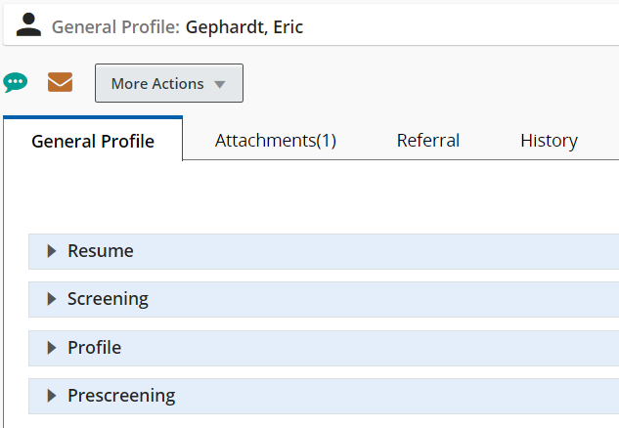Switch to the General Profile tab
The image size is (619, 428).
tap(93, 141)
